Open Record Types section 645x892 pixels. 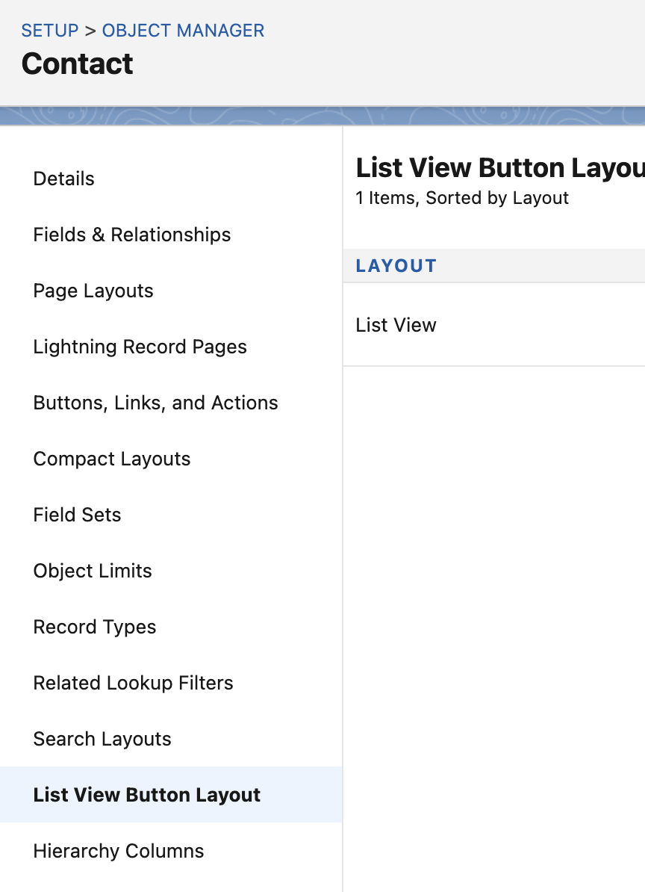coord(95,627)
